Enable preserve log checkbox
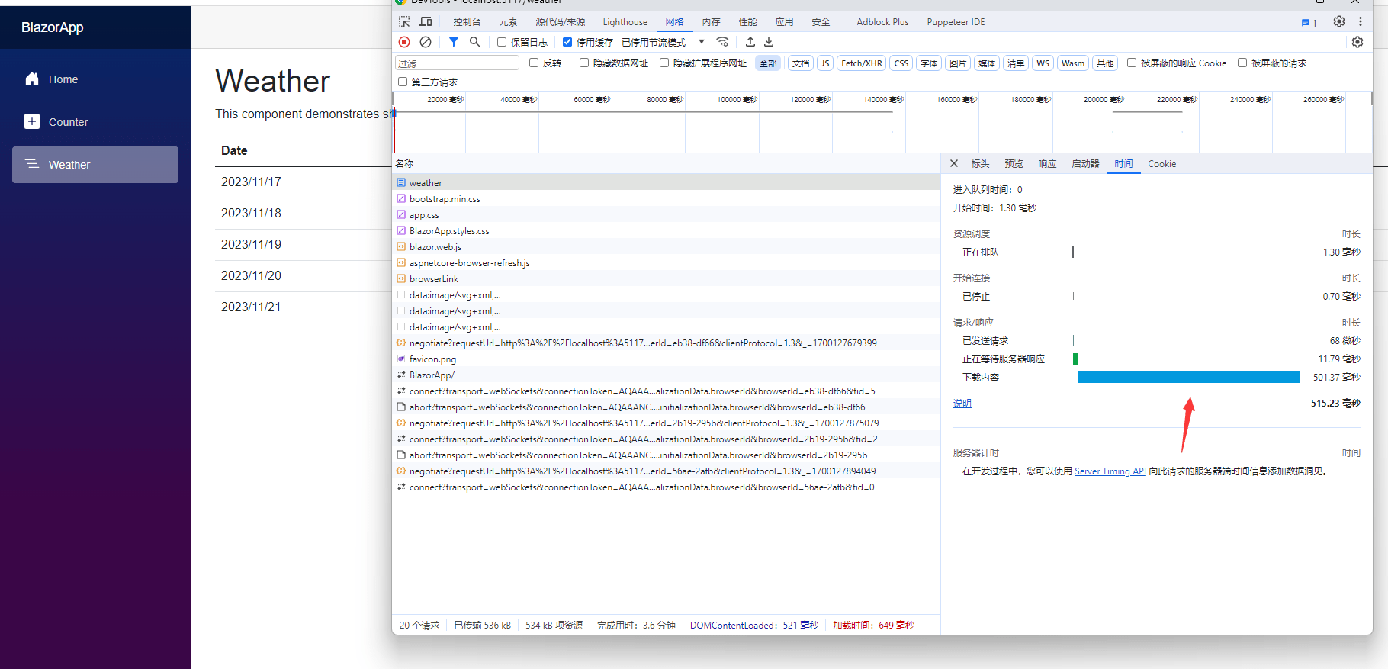Image resolution: width=1388 pixels, height=669 pixels. tap(502, 42)
